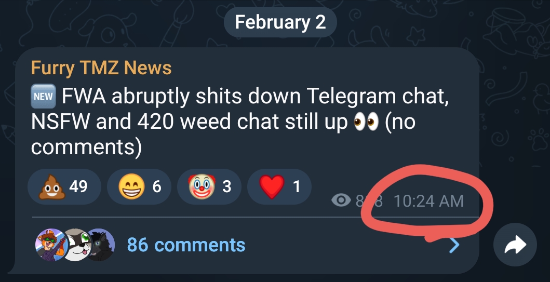Open the middle white-faced commenter avatar
550x282 pixels.
pyautogui.click(x=76, y=244)
